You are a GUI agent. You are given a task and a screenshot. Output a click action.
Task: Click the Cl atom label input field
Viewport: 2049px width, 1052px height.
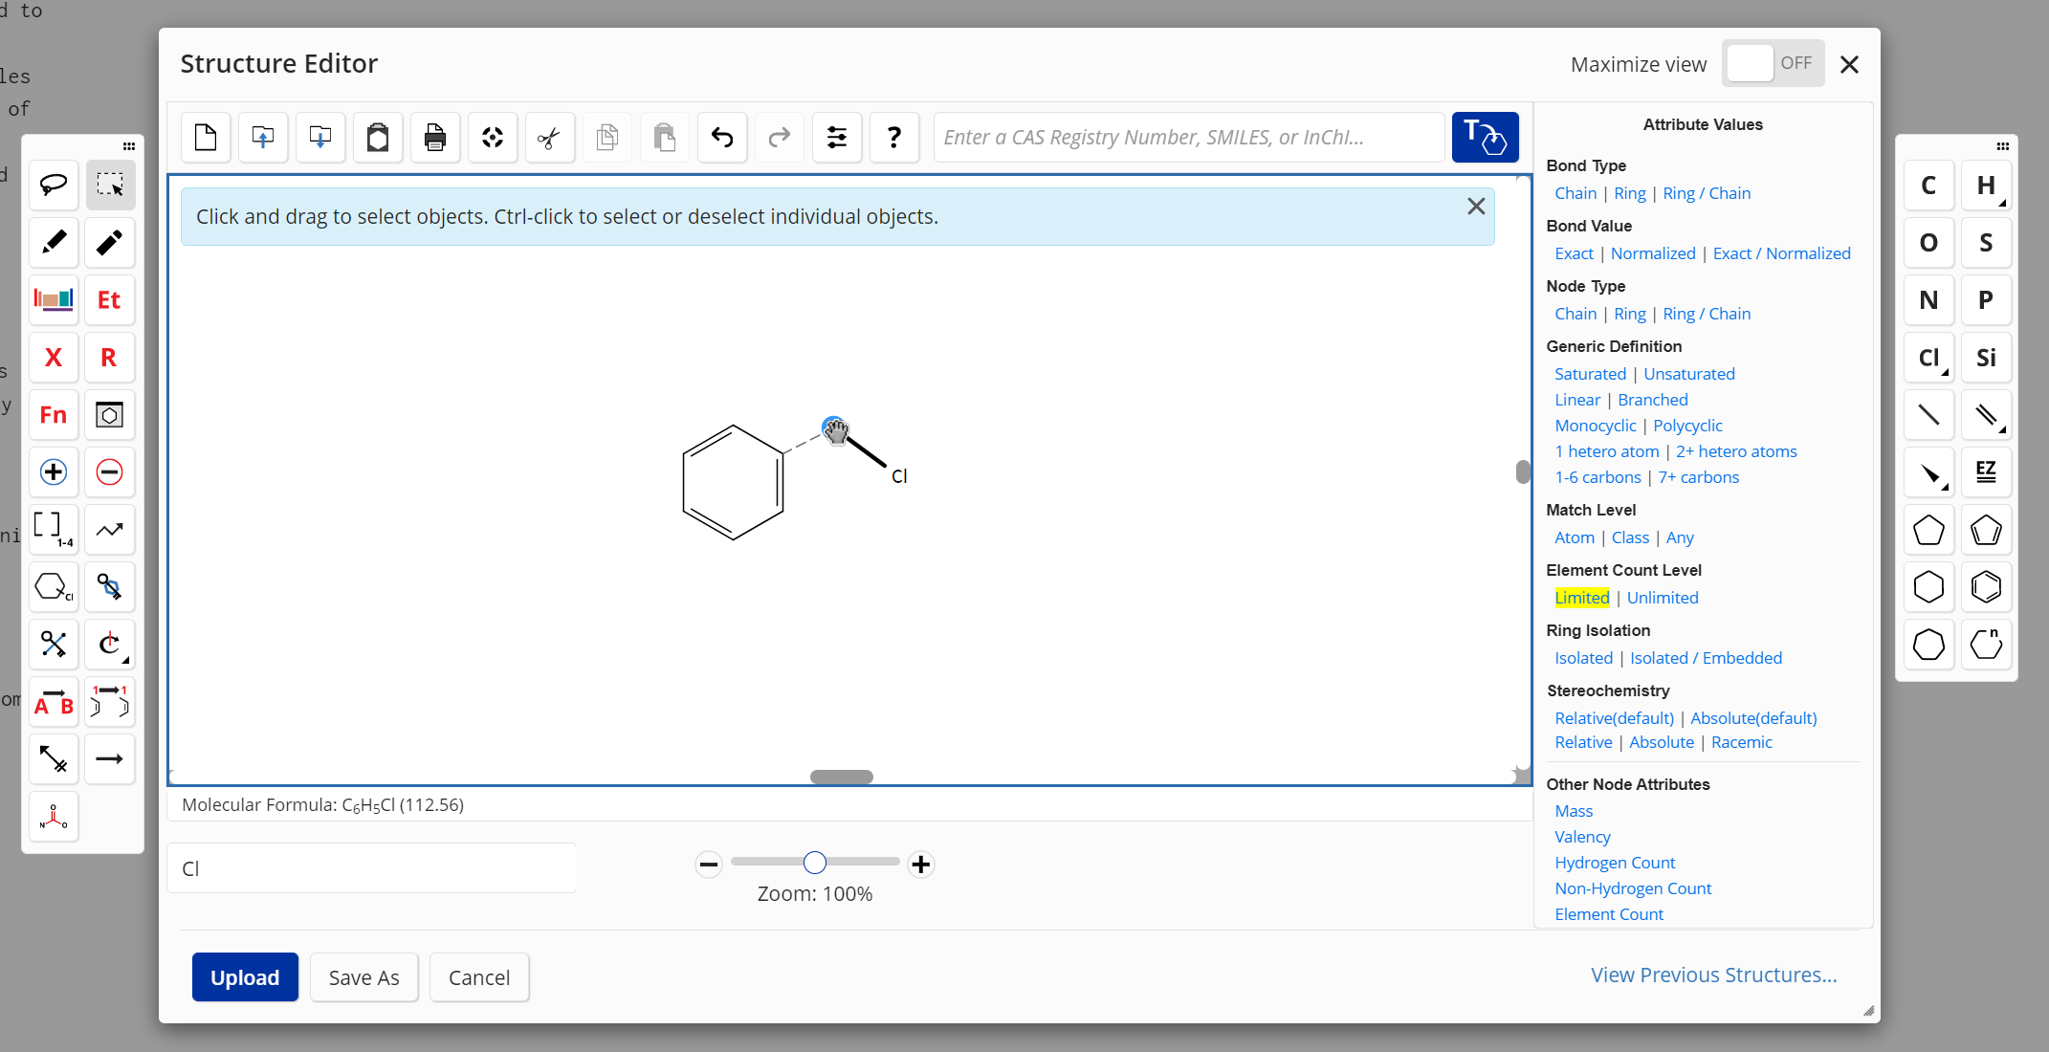[x=372, y=868]
